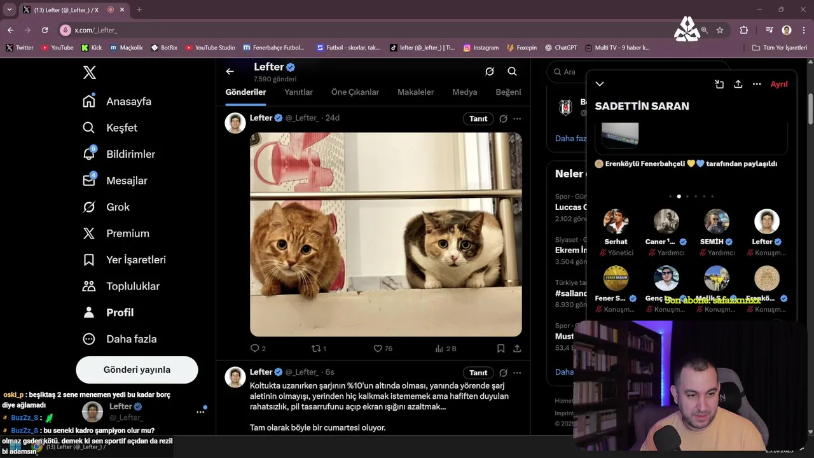Open the cats photo in the post
Screen dimensions: 814x458
coord(386,234)
